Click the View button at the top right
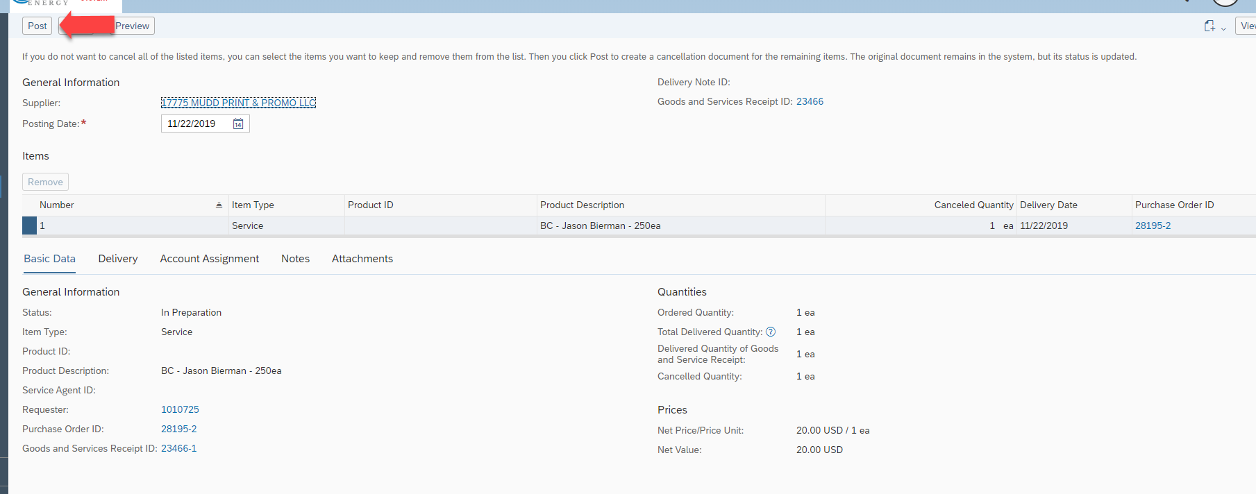This screenshot has height=494, width=1256. click(x=1247, y=26)
